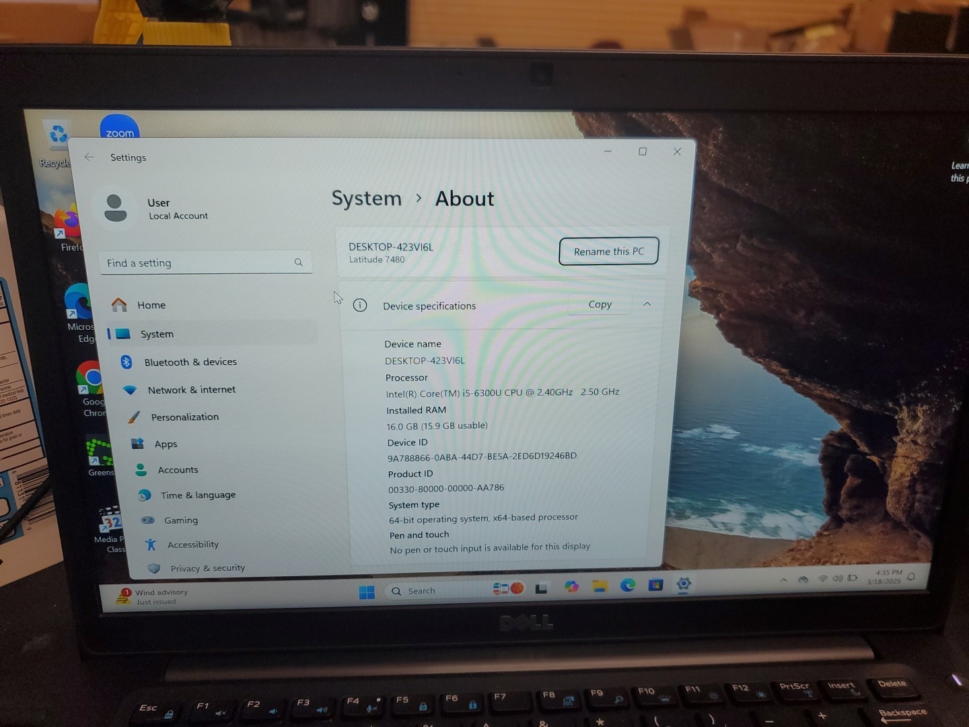Click the battery tray icon
Image resolution: width=969 pixels, height=727 pixels.
coord(853,578)
